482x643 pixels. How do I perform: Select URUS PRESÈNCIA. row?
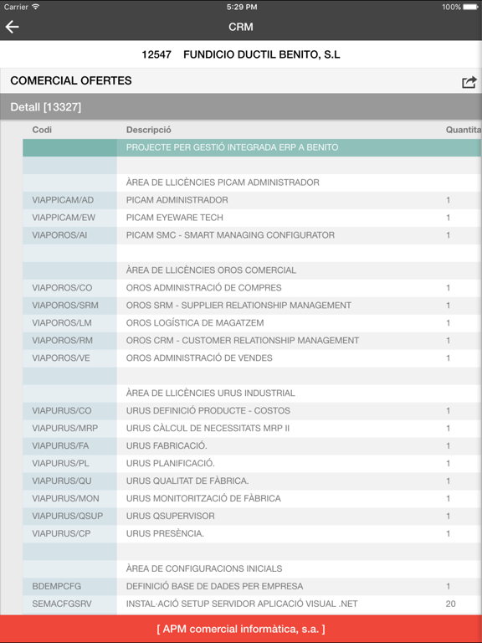[x=252, y=534]
